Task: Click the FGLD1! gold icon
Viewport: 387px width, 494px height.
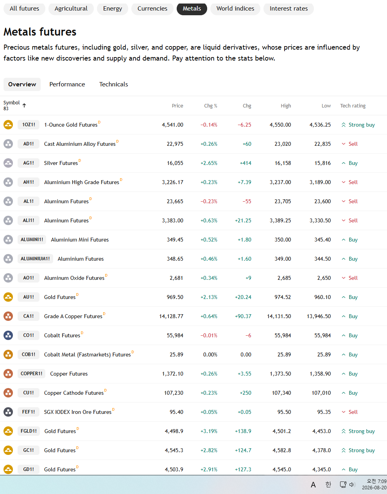Action: (8, 431)
